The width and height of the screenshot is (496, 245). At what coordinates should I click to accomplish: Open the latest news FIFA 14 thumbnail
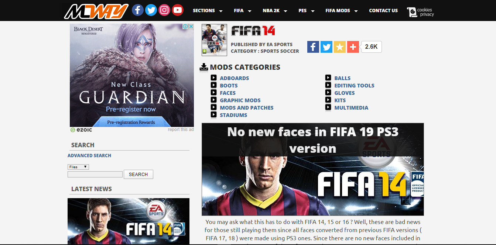pos(129,221)
